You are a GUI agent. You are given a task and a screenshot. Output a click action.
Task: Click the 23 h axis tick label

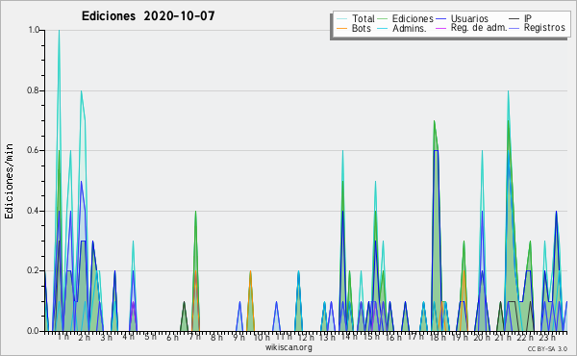point(547,337)
